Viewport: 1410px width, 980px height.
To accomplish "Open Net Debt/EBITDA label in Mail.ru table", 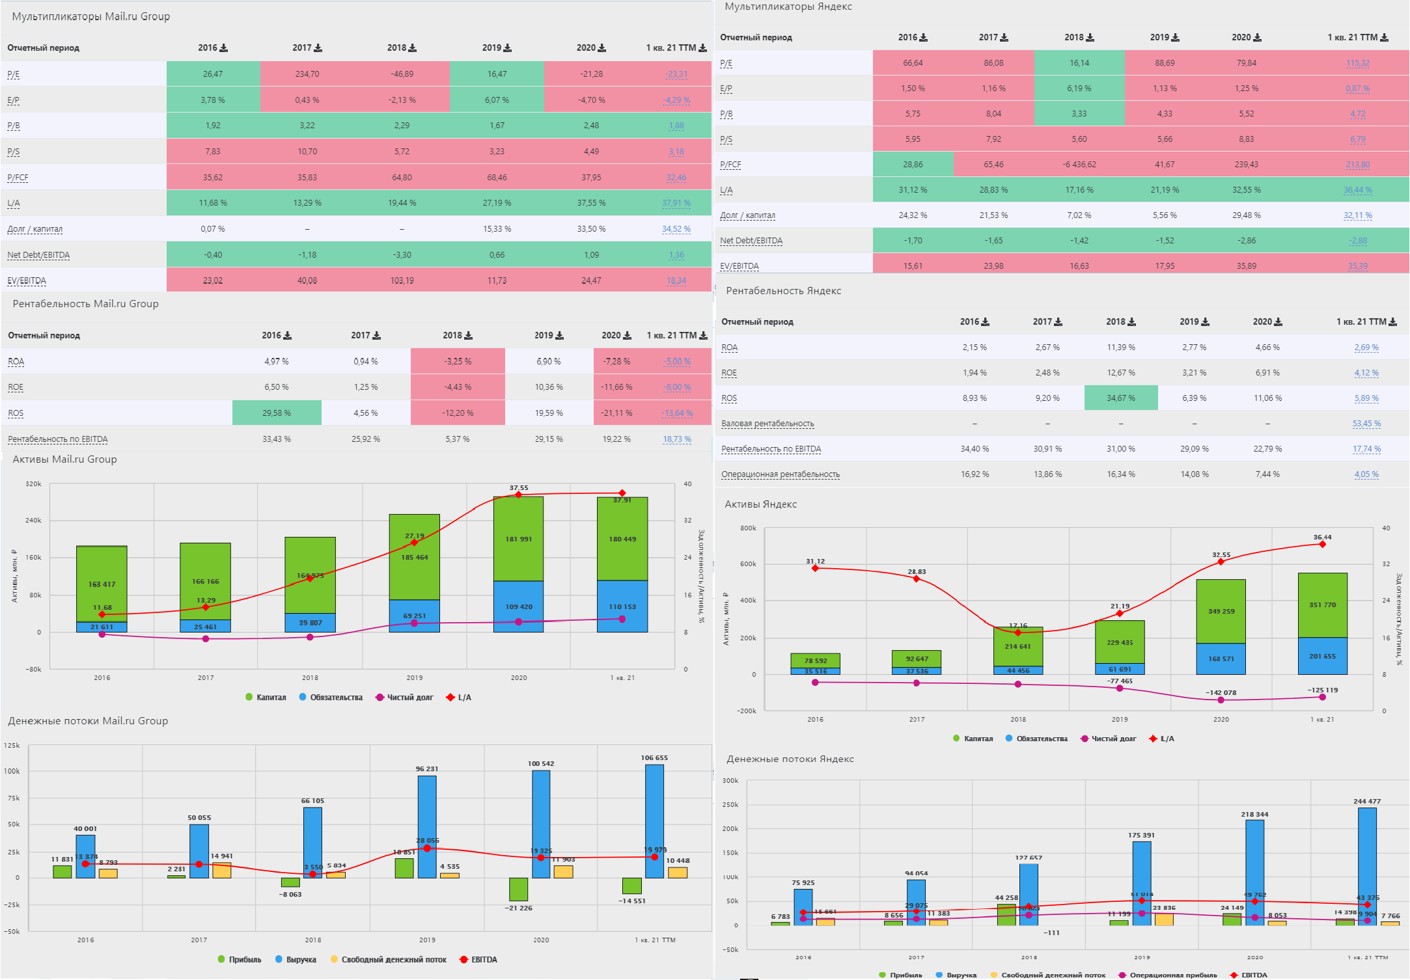I will point(38,255).
